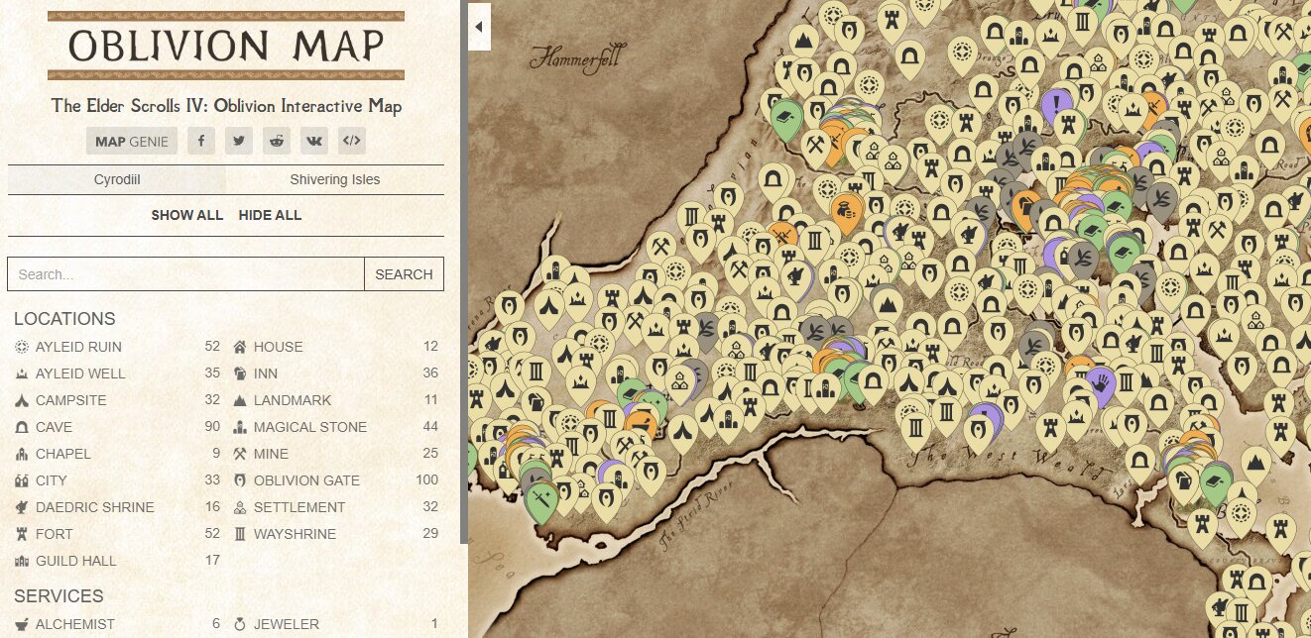Click the Interactive Map subtitle text
Image resolution: width=1311 pixels, height=638 pixels.
click(226, 106)
